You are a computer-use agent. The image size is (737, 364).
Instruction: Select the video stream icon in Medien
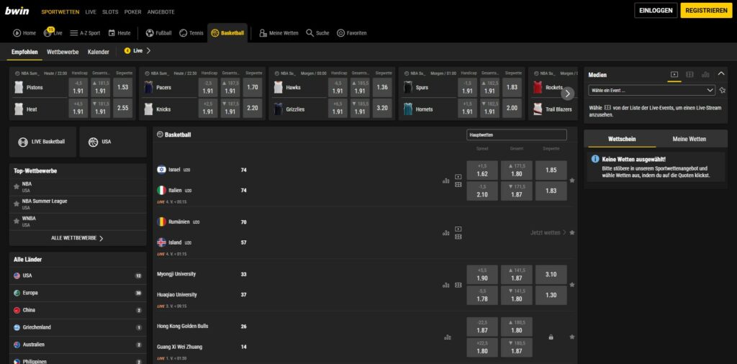[x=674, y=74]
